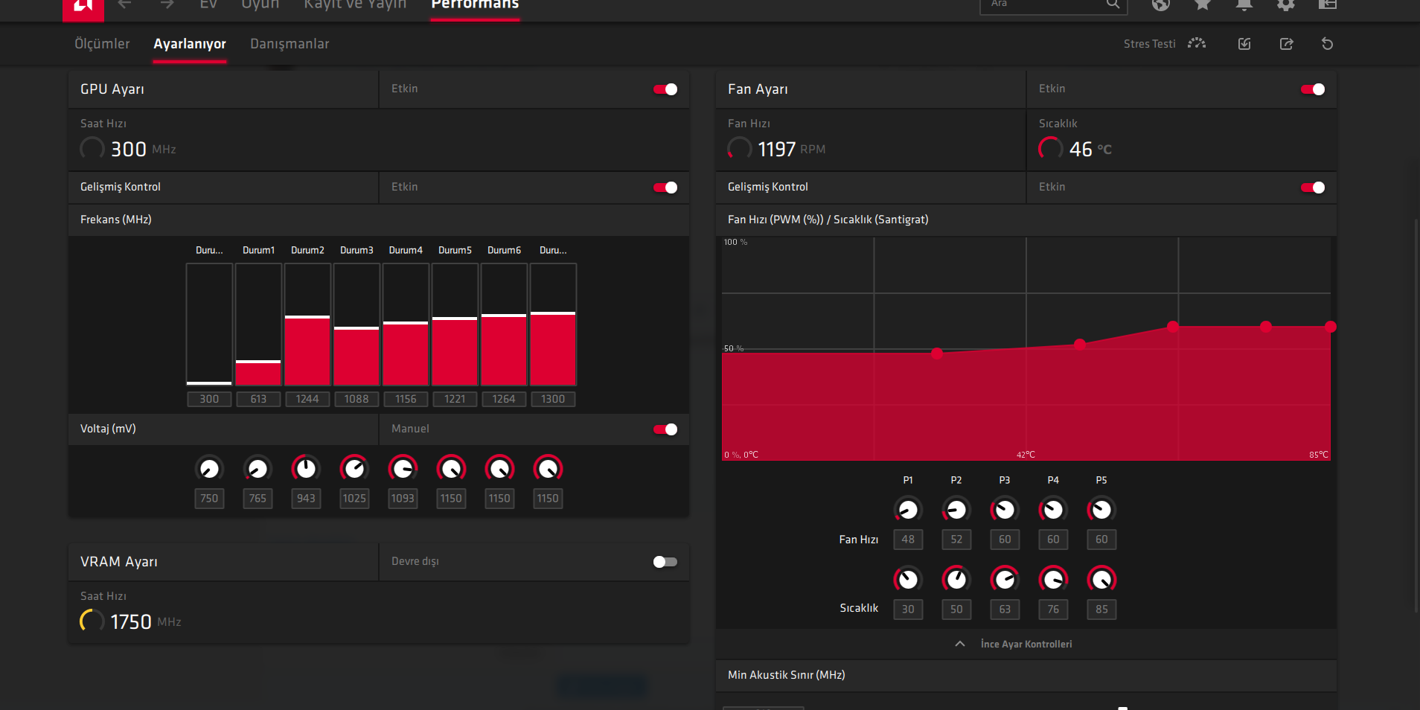Switch to the Ölçümler sub-tab
Image resolution: width=1420 pixels, height=710 pixels.
coord(102,44)
